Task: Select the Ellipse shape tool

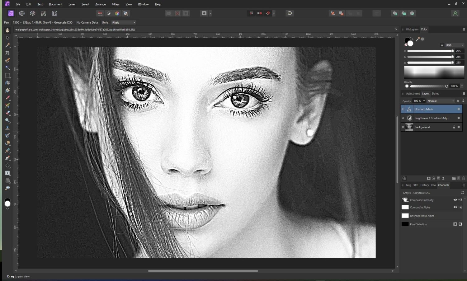Action: [x=7, y=166]
